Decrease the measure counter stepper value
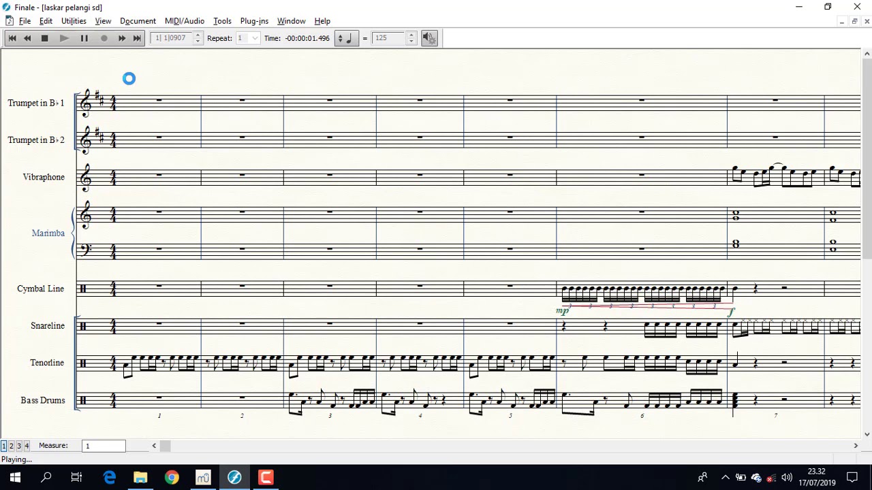 click(x=198, y=42)
